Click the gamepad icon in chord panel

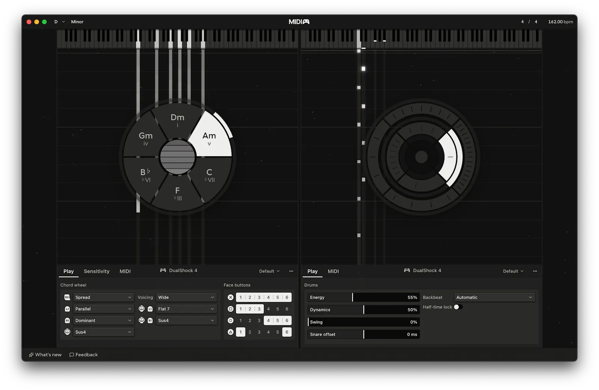pos(163,270)
